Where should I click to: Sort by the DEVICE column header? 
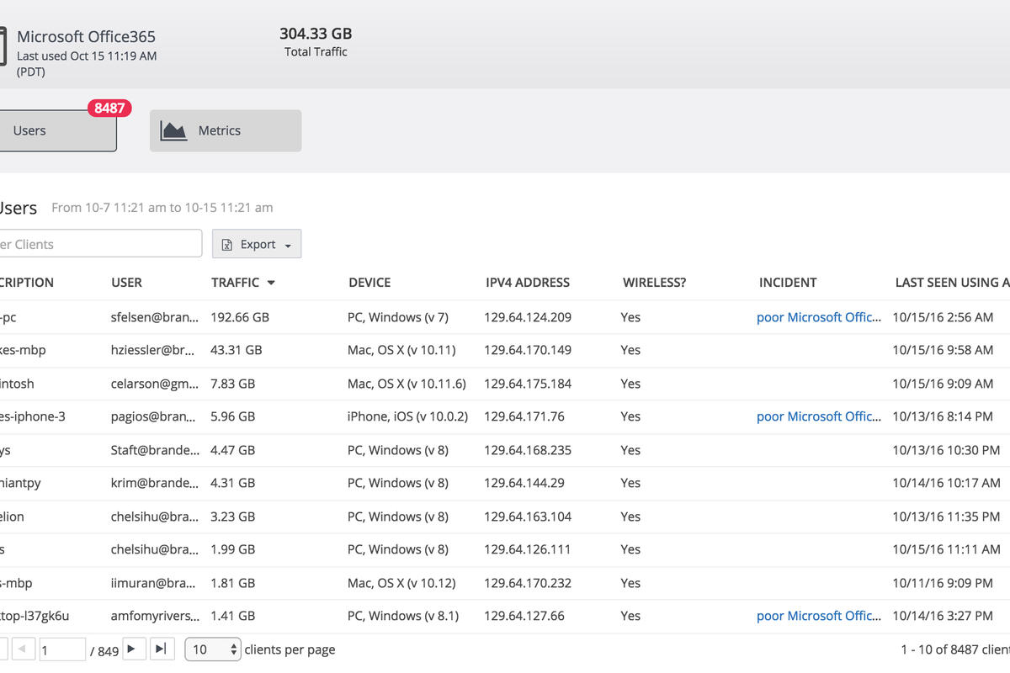(369, 283)
